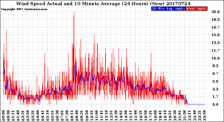
Task: Click the 10:31 time label
Action: [91, 115]
